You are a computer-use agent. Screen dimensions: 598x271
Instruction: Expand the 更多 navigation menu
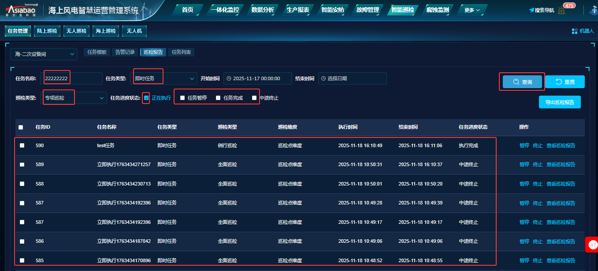(472, 10)
